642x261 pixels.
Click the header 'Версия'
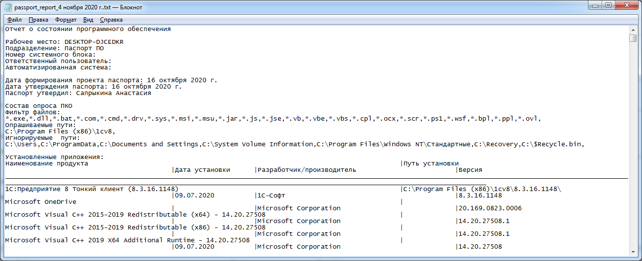[471, 170]
